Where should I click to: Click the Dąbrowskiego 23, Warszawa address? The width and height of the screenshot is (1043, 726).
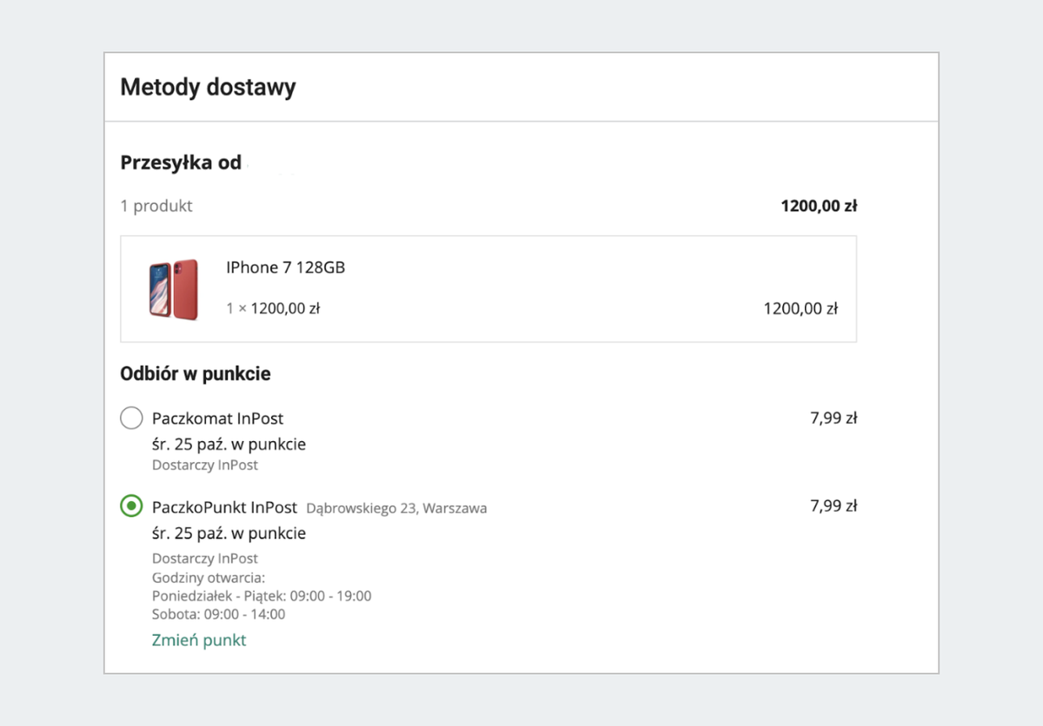point(396,508)
